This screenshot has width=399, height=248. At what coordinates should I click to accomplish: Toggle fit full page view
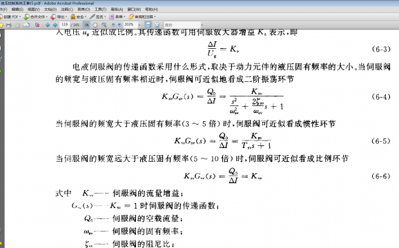click(157, 25)
